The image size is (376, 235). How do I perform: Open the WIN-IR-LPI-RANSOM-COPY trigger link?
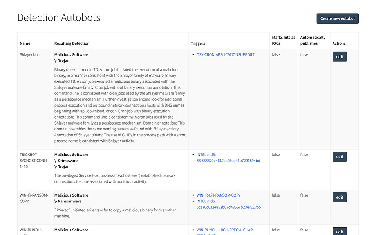[218, 195]
